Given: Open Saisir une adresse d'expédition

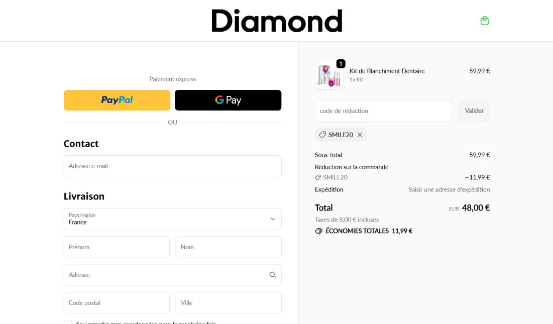Looking at the screenshot, I should [x=449, y=189].
